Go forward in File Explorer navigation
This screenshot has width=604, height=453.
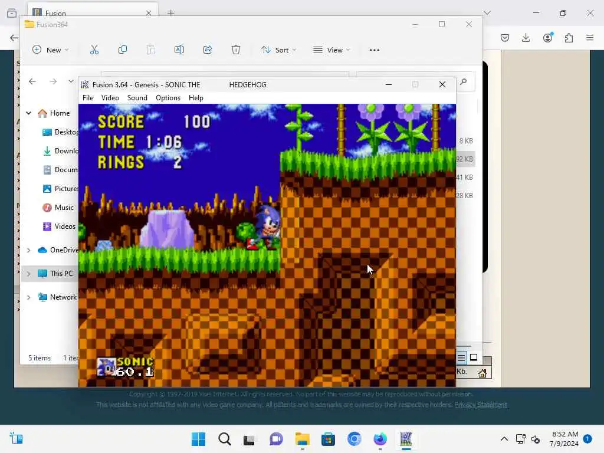[x=53, y=81]
